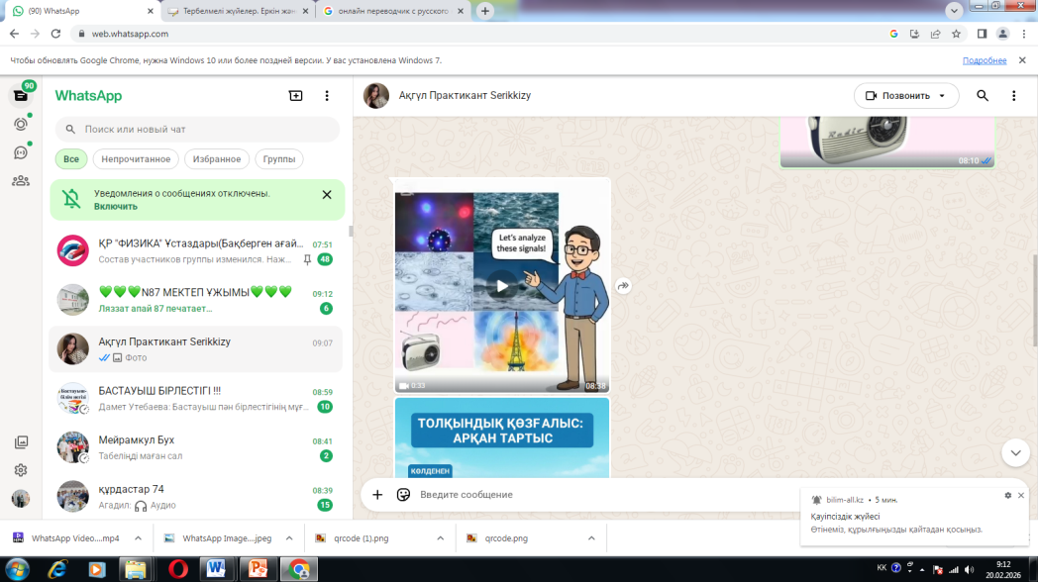Open the 'N87 МЕКТЕП ҰЖЫМЫ' group chat
Viewport: 1038px width, 582px height.
tap(196, 300)
